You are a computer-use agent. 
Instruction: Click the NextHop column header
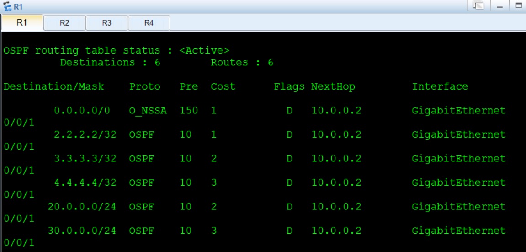pyautogui.click(x=333, y=86)
